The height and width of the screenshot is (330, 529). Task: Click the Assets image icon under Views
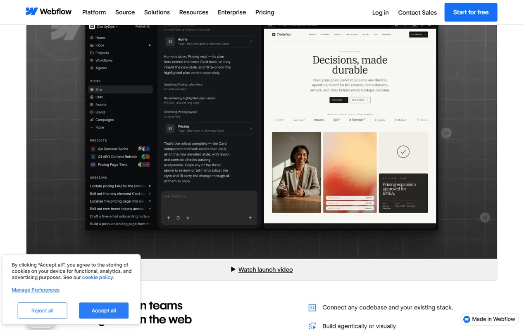pos(92,105)
